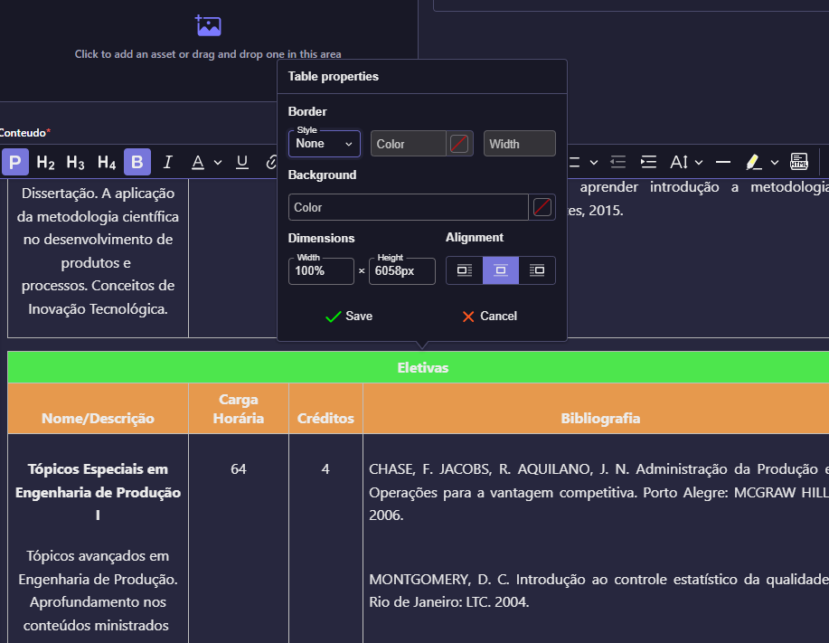The width and height of the screenshot is (829, 643).
Task: Insert horizontal line icon
Action: tap(722, 162)
